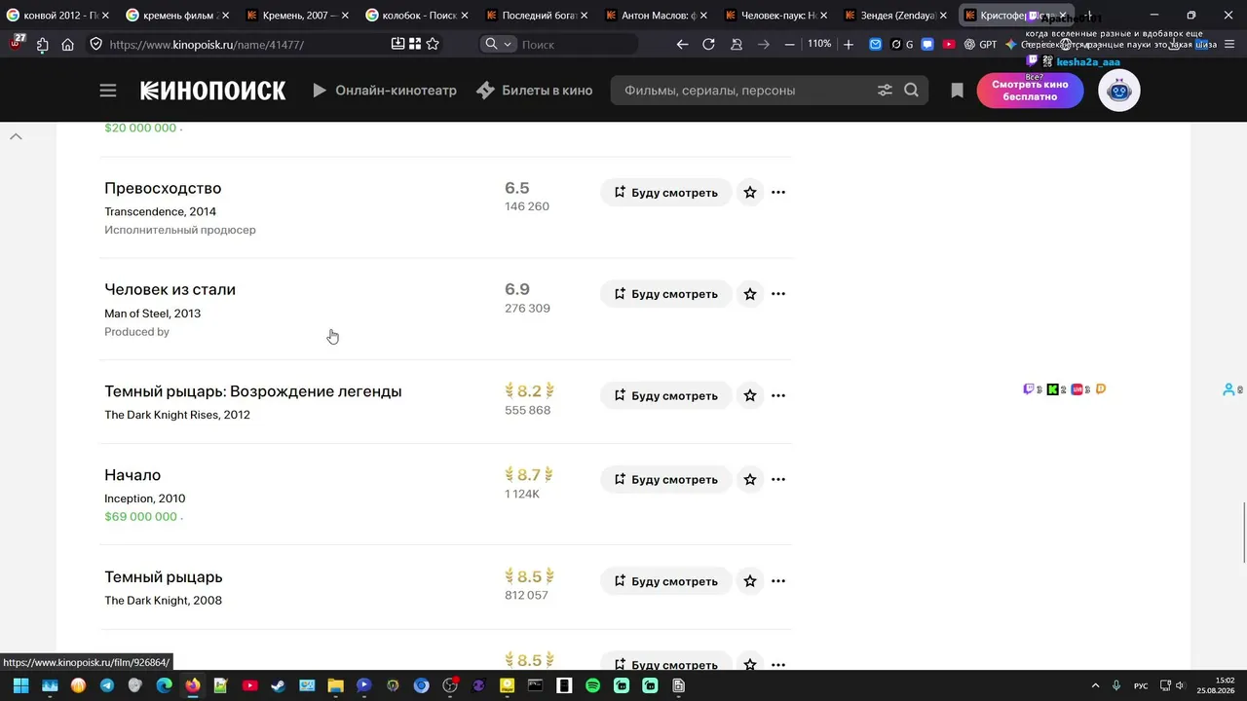Zoom out with the minus button
Viewport: 1247px width, 701px height.
click(789, 44)
